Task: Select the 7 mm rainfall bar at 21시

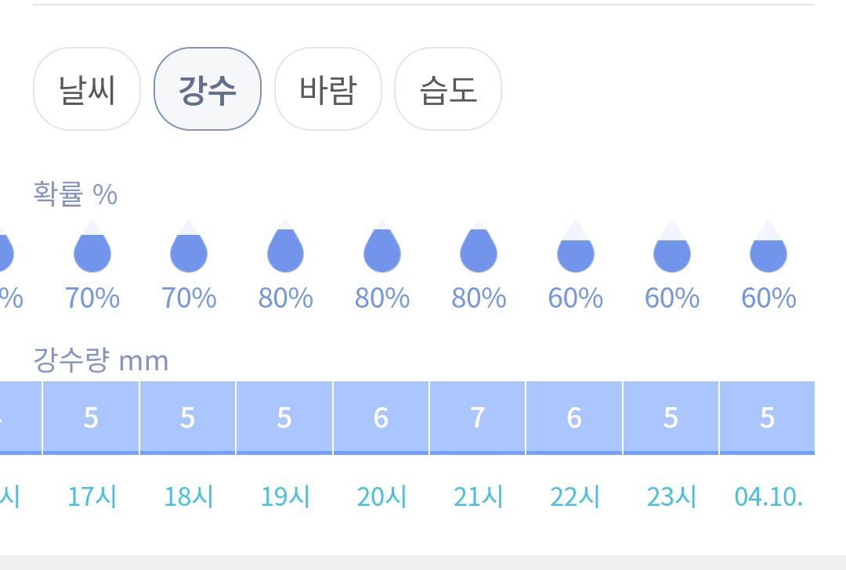Action: 478,418
